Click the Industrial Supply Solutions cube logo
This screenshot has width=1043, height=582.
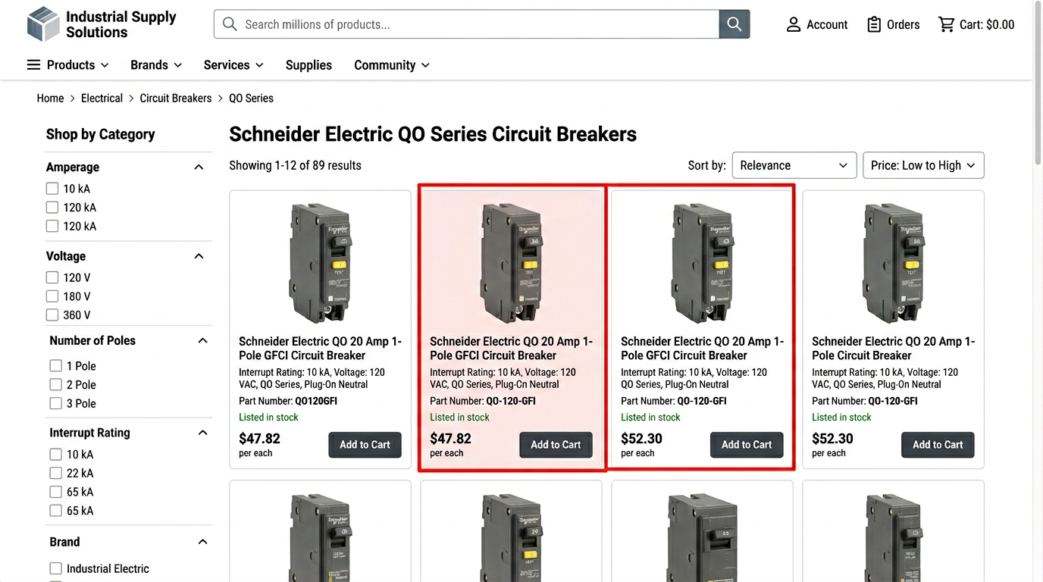click(x=43, y=24)
